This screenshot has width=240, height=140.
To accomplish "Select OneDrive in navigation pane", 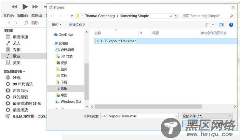I will (63, 35).
